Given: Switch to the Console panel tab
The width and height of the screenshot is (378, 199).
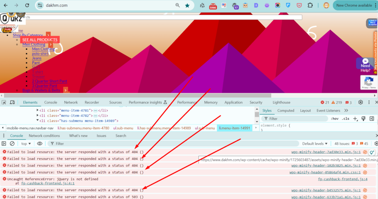Looking at the screenshot, I should [x=51, y=102].
